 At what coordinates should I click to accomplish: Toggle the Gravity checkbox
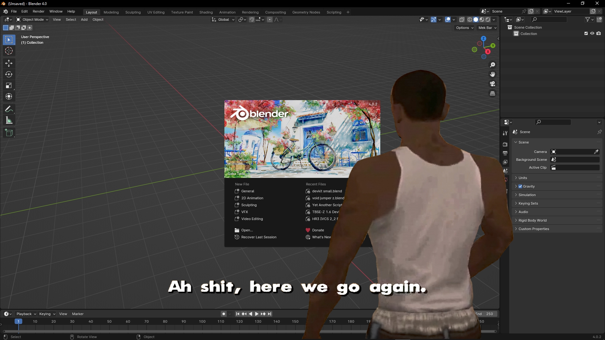click(x=520, y=186)
